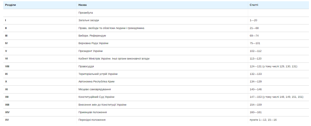Viewport: 311px width, 126px height.
Task: Click 'Правосуддя' title
Action: click(86, 67)
